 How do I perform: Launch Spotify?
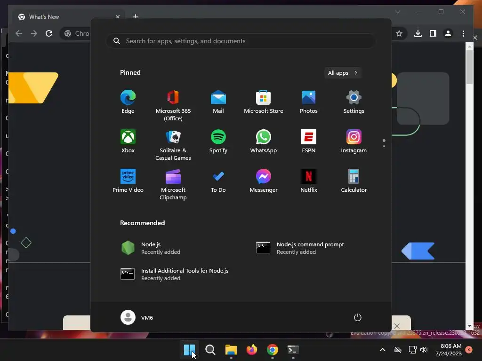pos(218,141)
